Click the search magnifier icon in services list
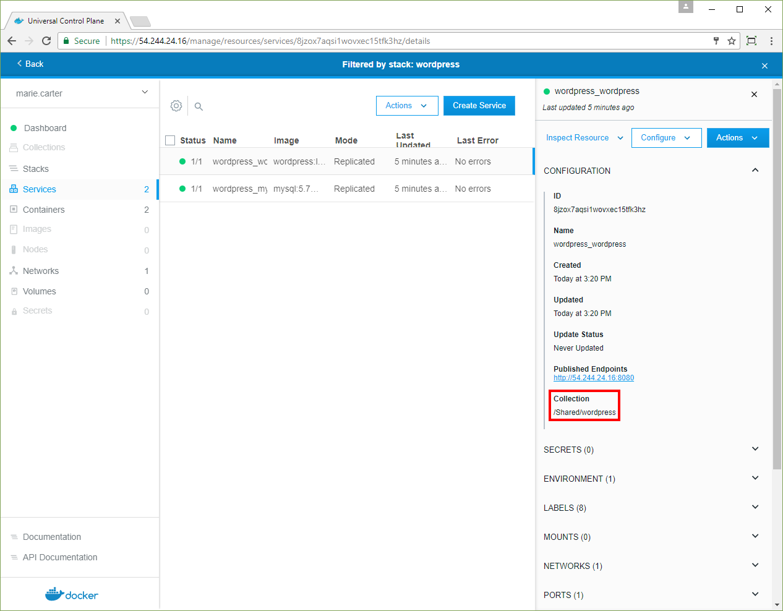Screen dimensions: 783x611 pos(199,106)
